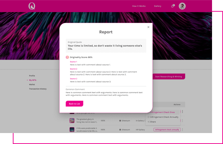Click Start Researching & Minting button

(x=169, y=76)
